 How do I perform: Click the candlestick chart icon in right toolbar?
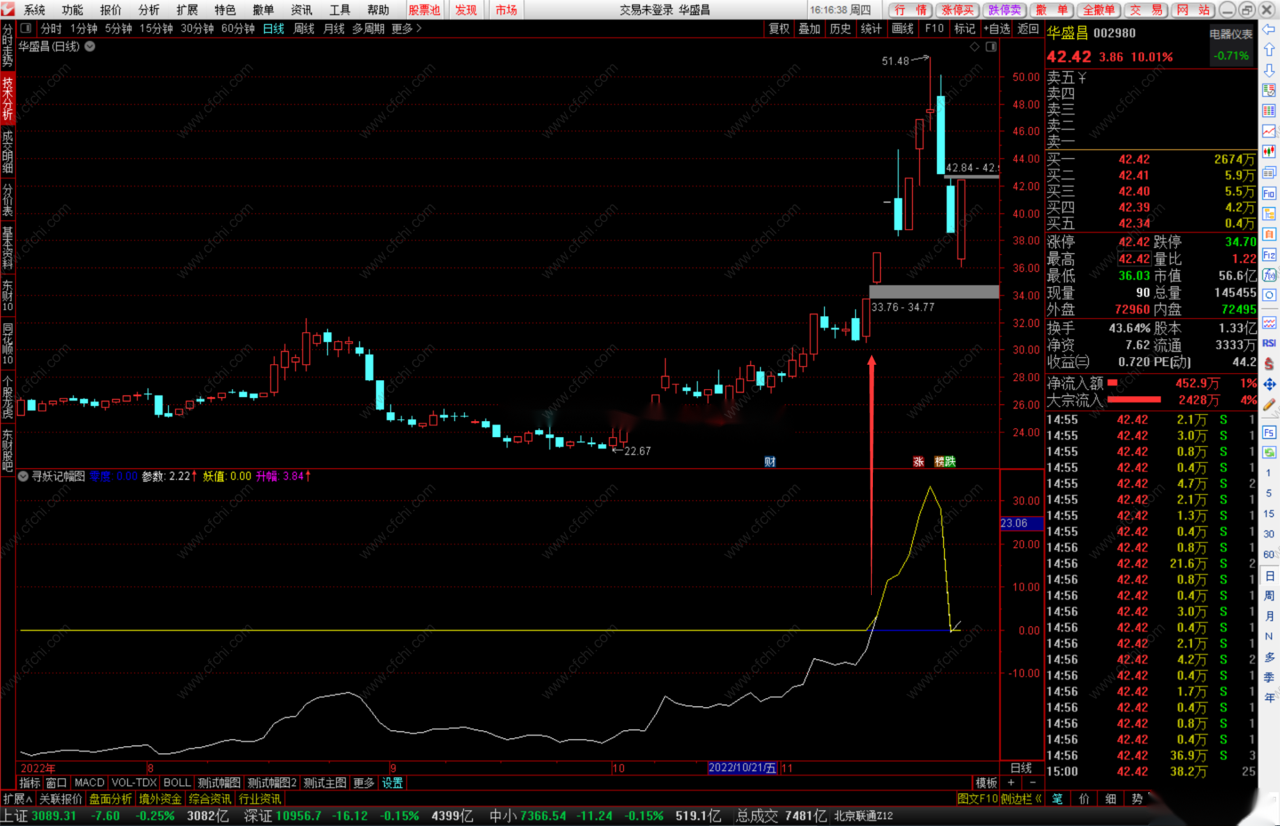pos(1268,152)
